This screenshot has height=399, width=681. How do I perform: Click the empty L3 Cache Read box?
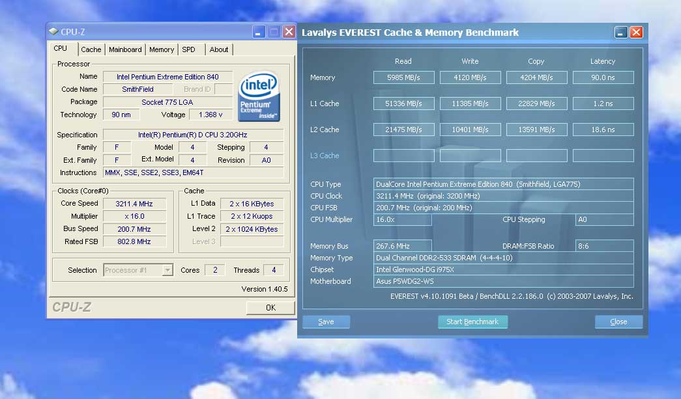[x=404, y=156]
